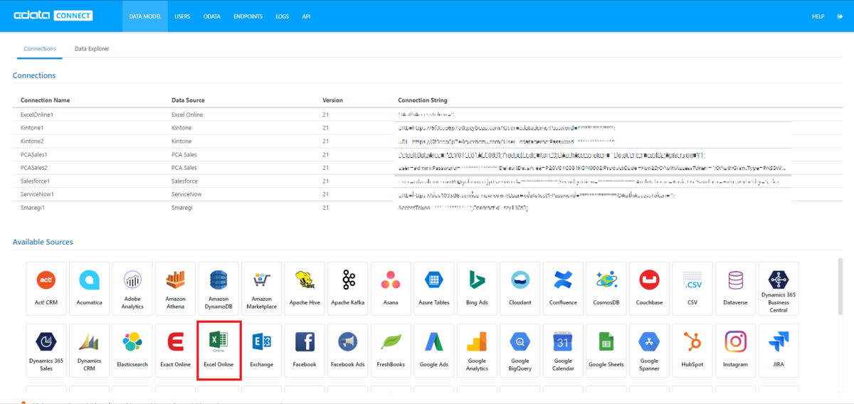Viewport: 854px width, 404px height.
Task: Select the Bing Ads tile
Action: [477, 288]
